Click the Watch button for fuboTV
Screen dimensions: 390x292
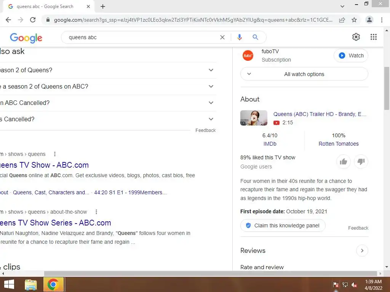tap(351, 56)
